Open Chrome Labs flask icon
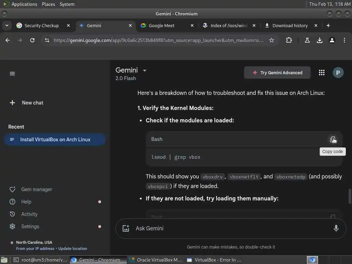 click(x=307, y=40)
